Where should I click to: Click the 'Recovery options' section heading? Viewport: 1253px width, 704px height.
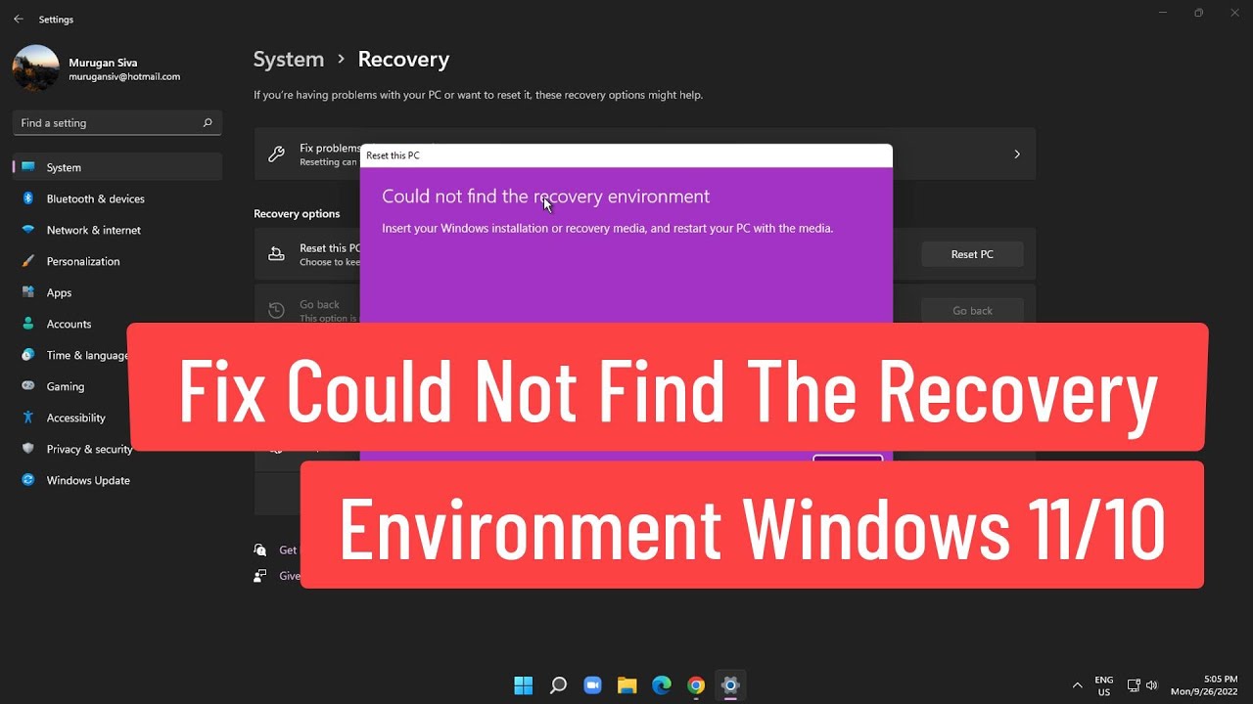(x=297, y=214)
